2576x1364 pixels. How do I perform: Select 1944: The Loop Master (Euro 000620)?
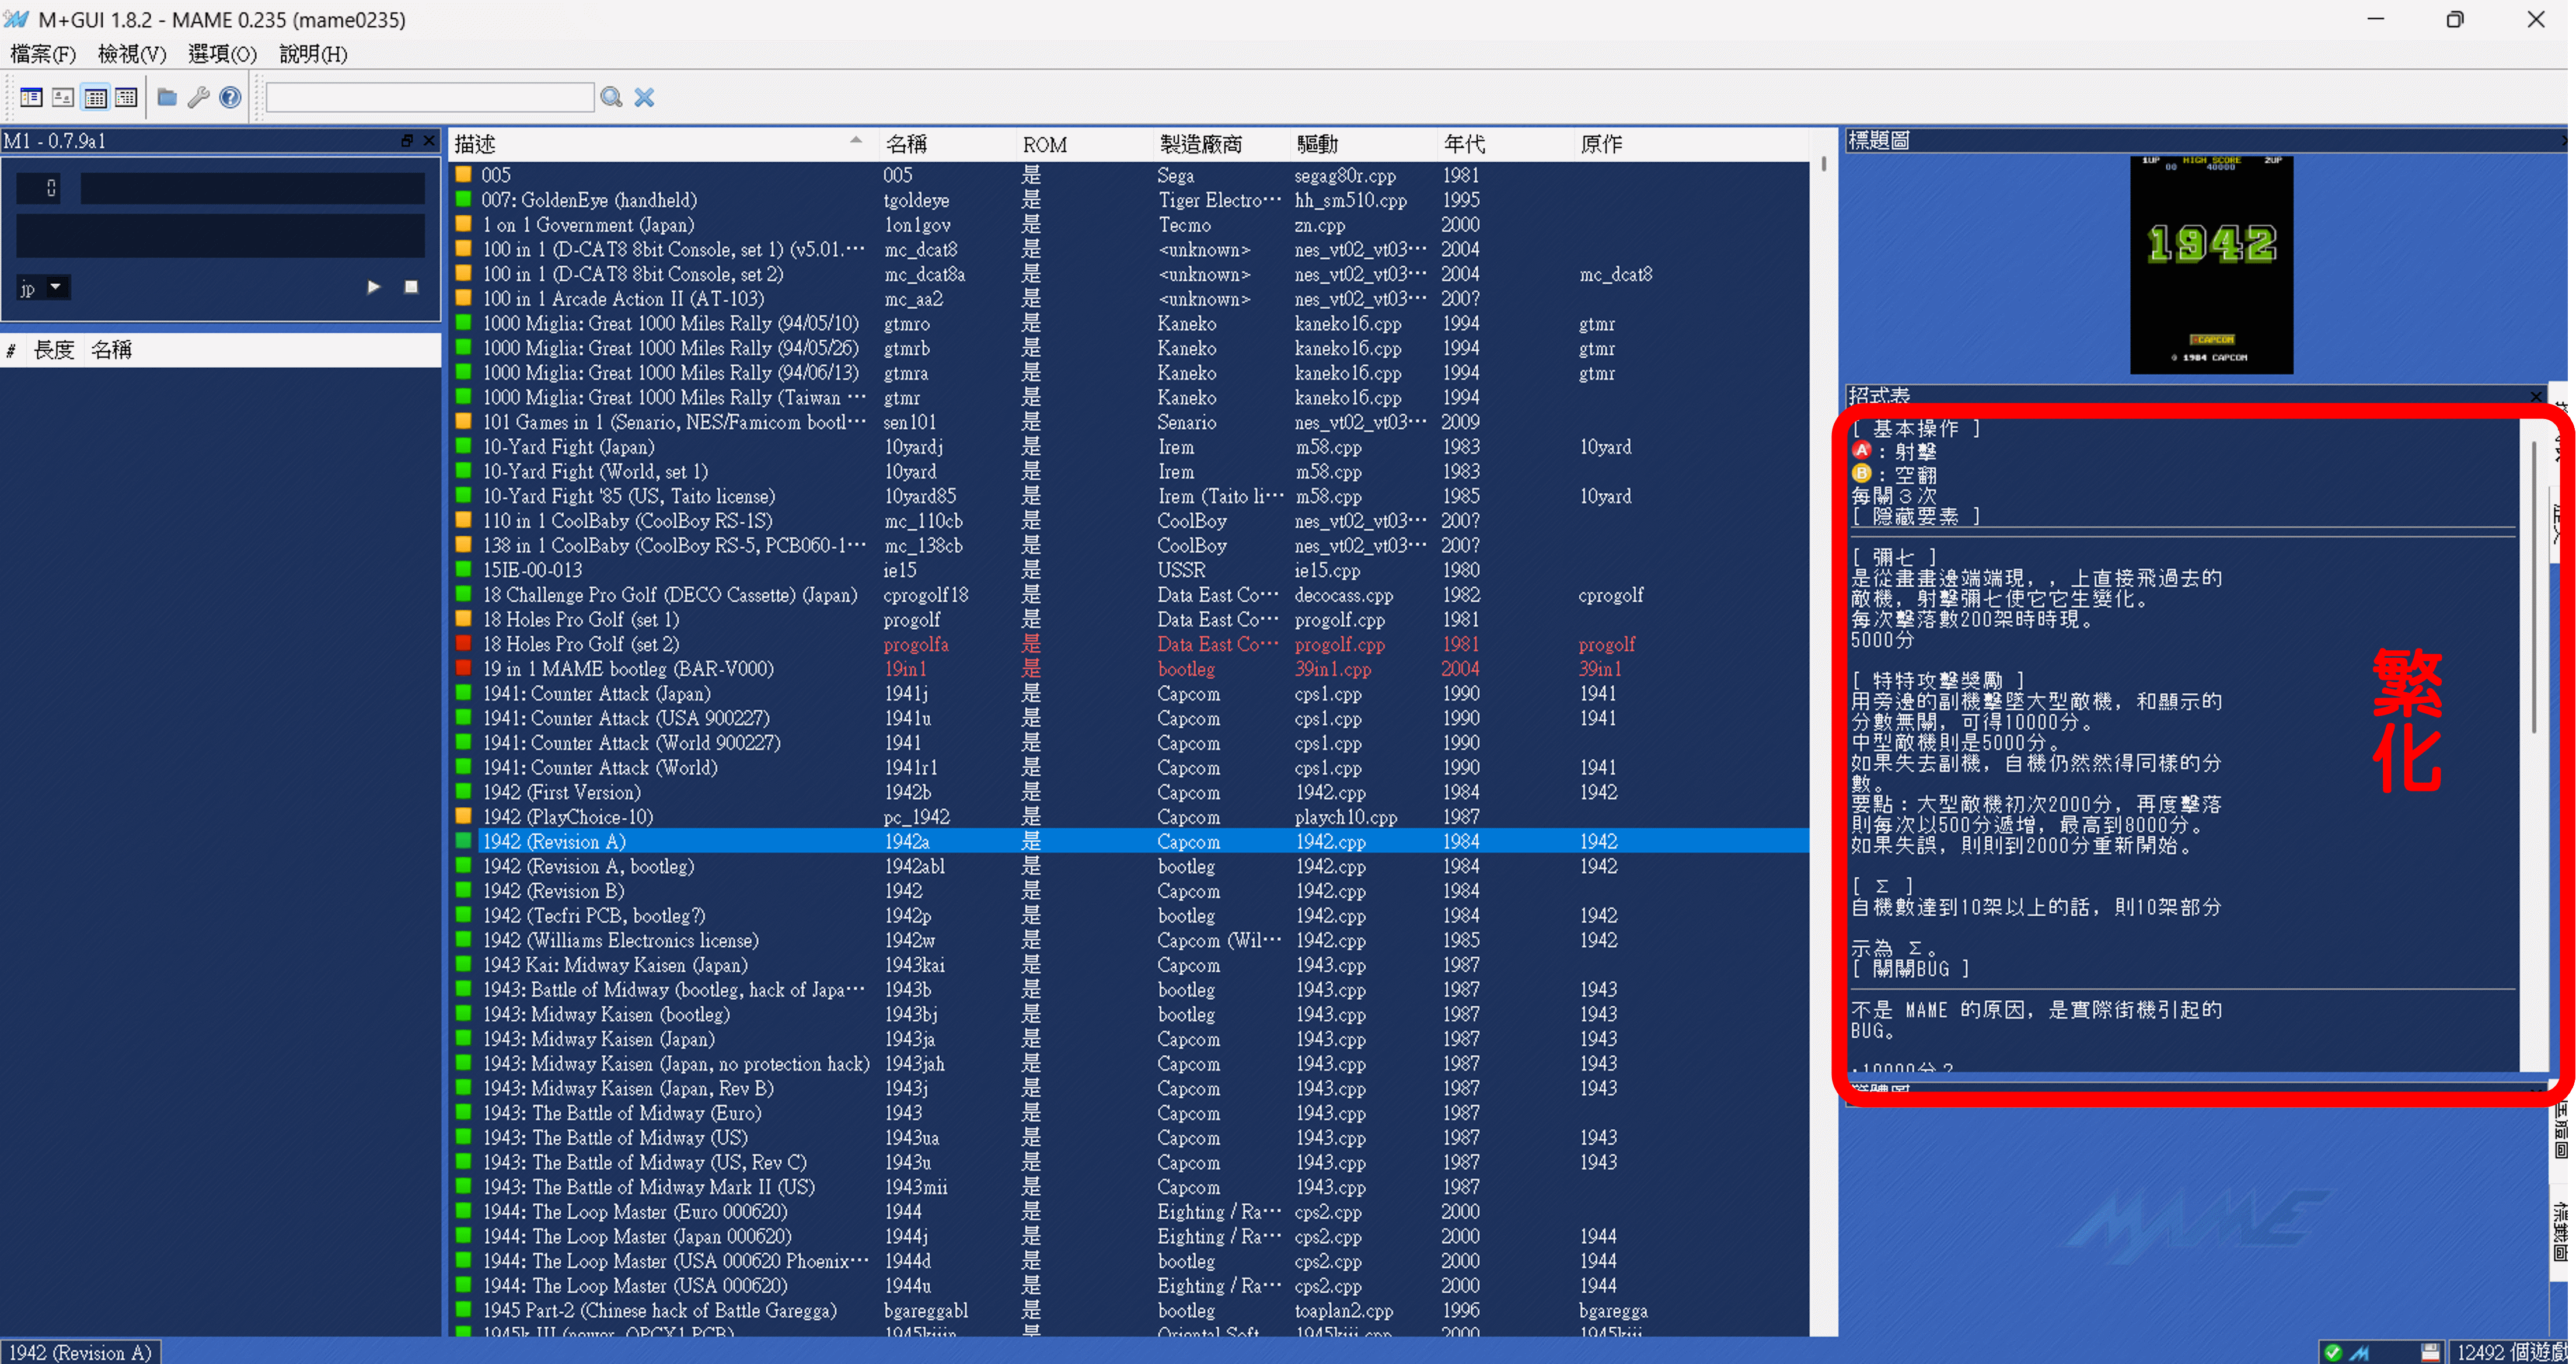click(635, 1212)
